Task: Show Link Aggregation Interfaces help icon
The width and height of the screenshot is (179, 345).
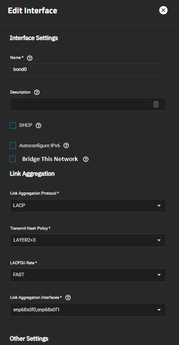Action: 68,298
